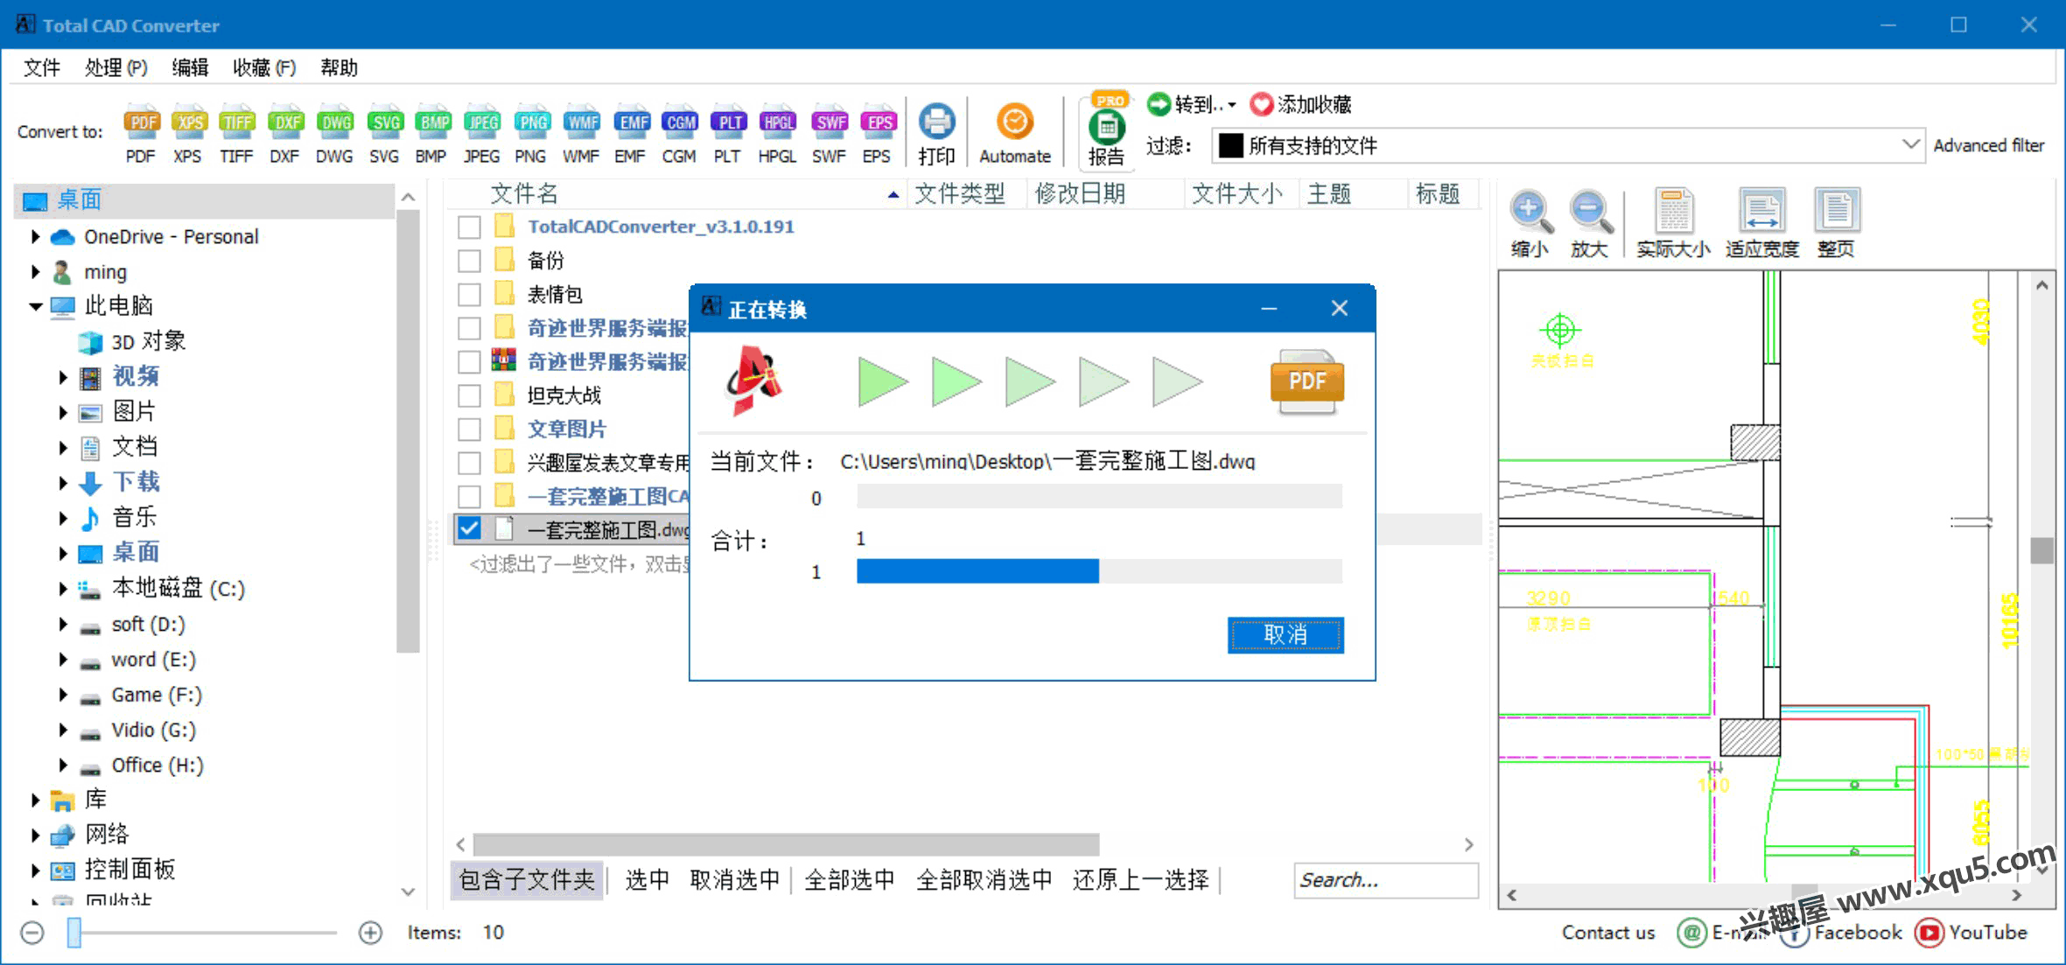The width and height of the screenshot is (2066, 965).
Task: Choose EMF format icon
Action: (x=631, y=123)
